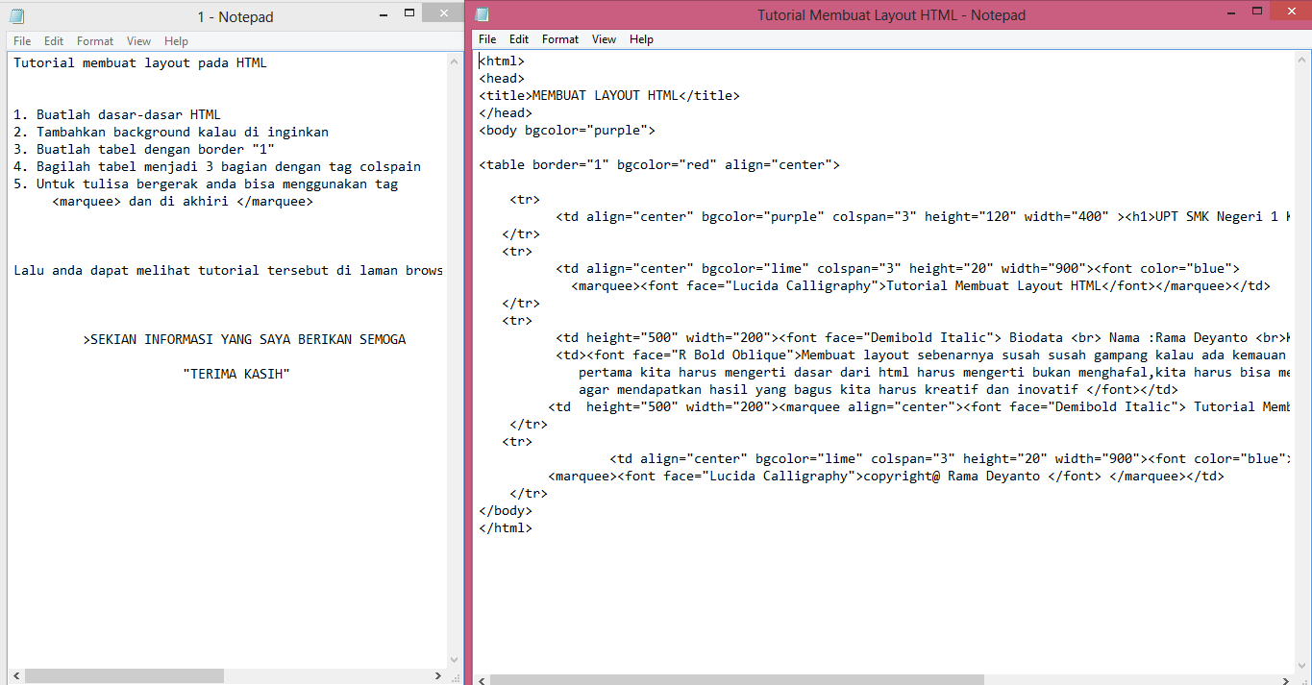Maximize the Tutorial Membuat Layout HTML window
This screenshot has width=1312, height=685.
(1258, 11)
